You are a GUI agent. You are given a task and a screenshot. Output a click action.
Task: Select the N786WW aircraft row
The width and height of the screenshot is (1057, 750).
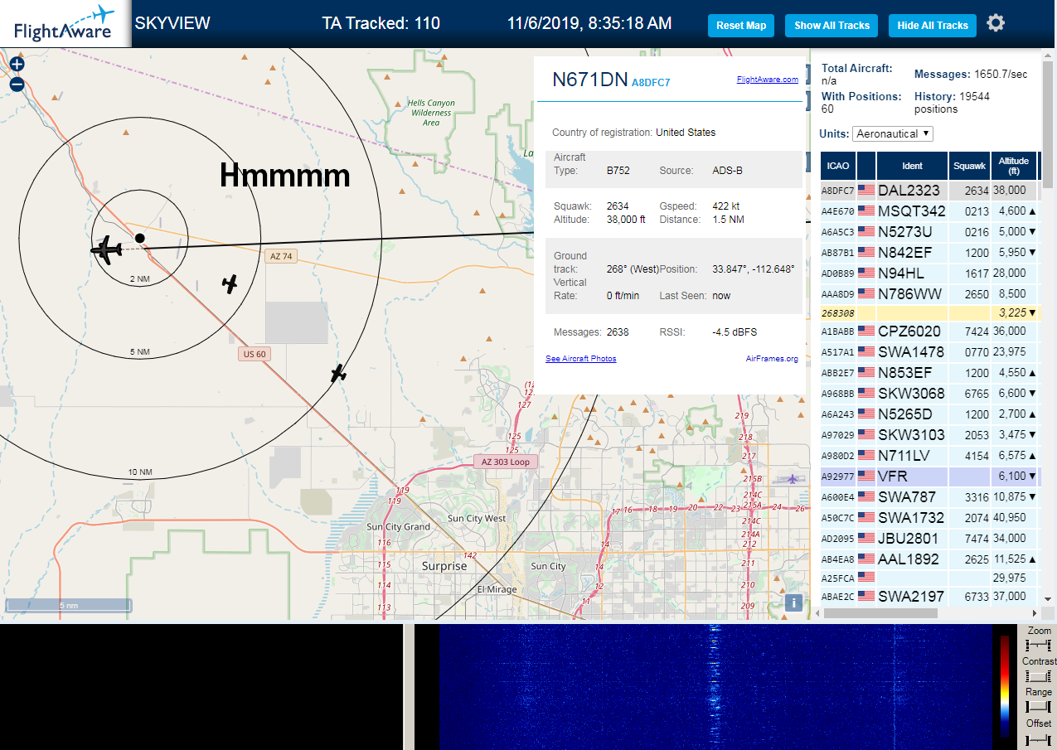pyautogui.click(x=929, y=293)
